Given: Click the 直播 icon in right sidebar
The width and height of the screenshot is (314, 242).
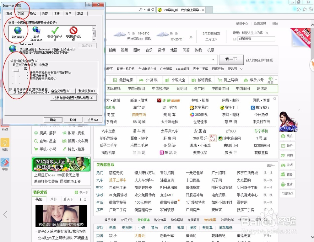Looking at the screenshot, I should coord(283,174).
